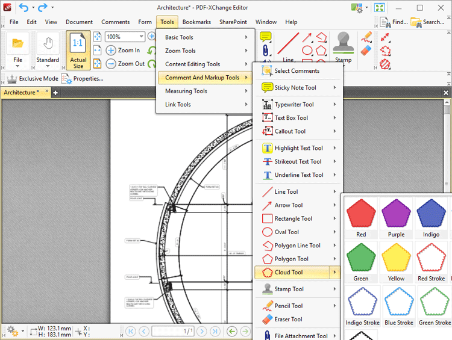
Task: Click the Actual Size button
Action: coord(78,51)
